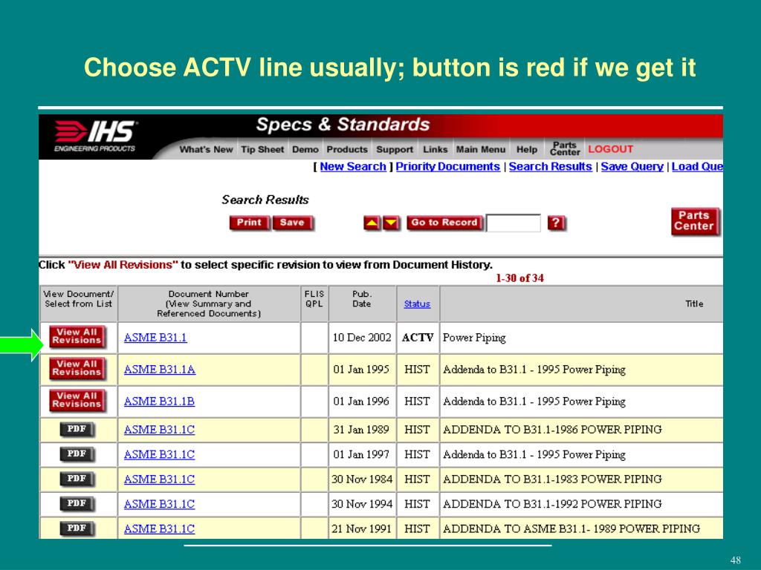
Task: Open the Help menu item
Action: [527, 149]
